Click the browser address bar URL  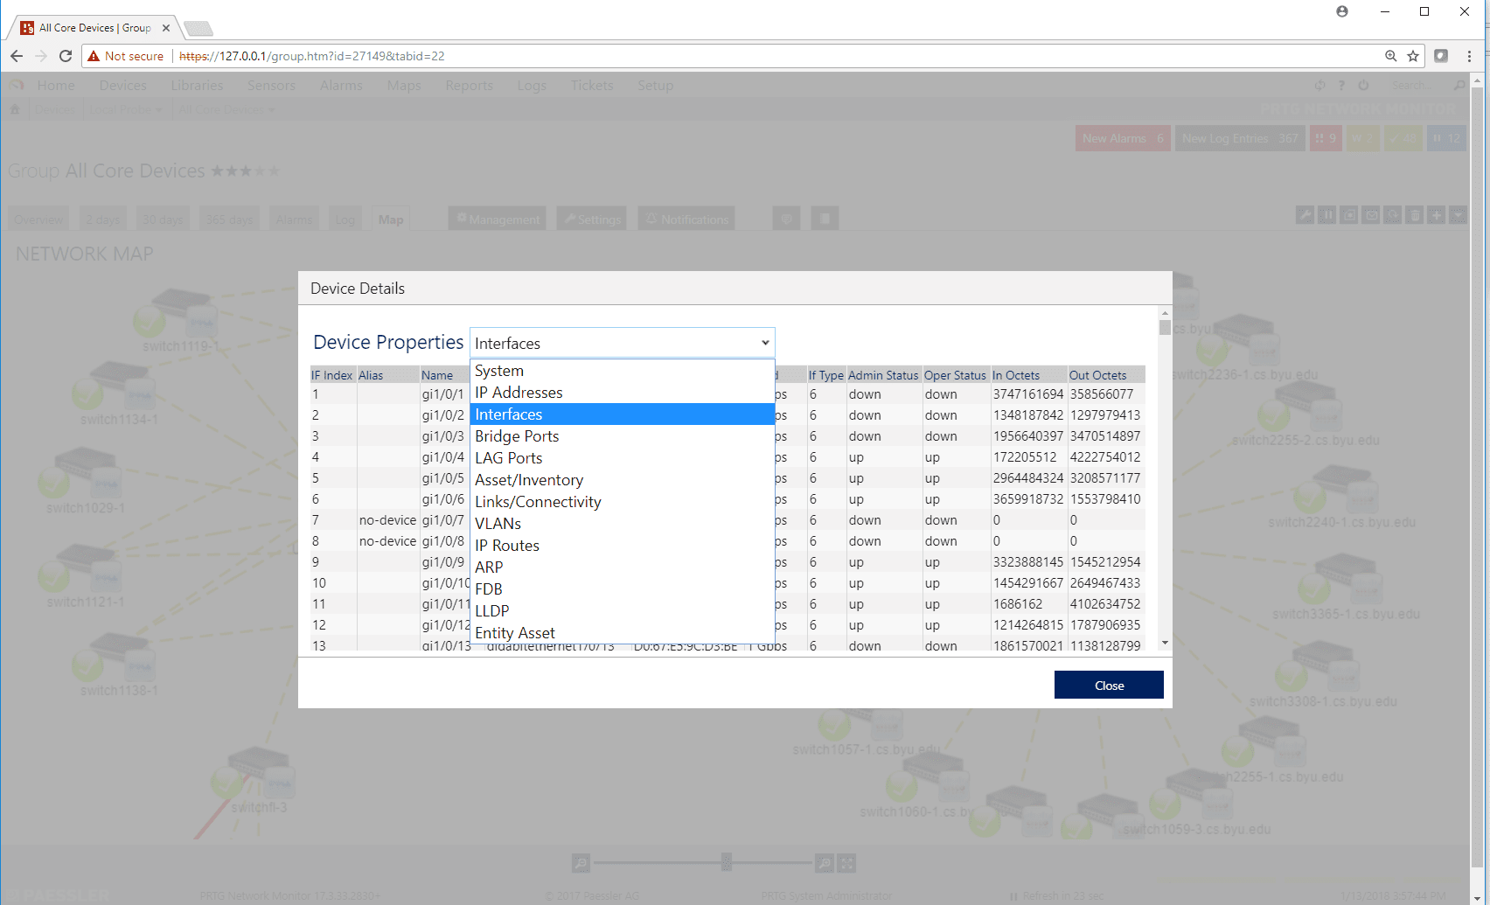coord(312,56)
